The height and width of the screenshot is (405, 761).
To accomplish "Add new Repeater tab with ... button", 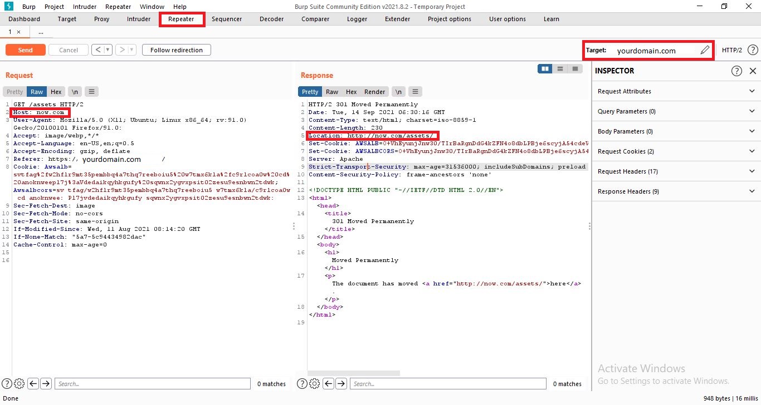I will [41, 32].
